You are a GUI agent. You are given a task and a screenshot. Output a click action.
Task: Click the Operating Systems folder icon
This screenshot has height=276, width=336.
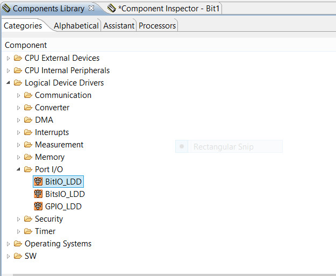coord(18,244)
